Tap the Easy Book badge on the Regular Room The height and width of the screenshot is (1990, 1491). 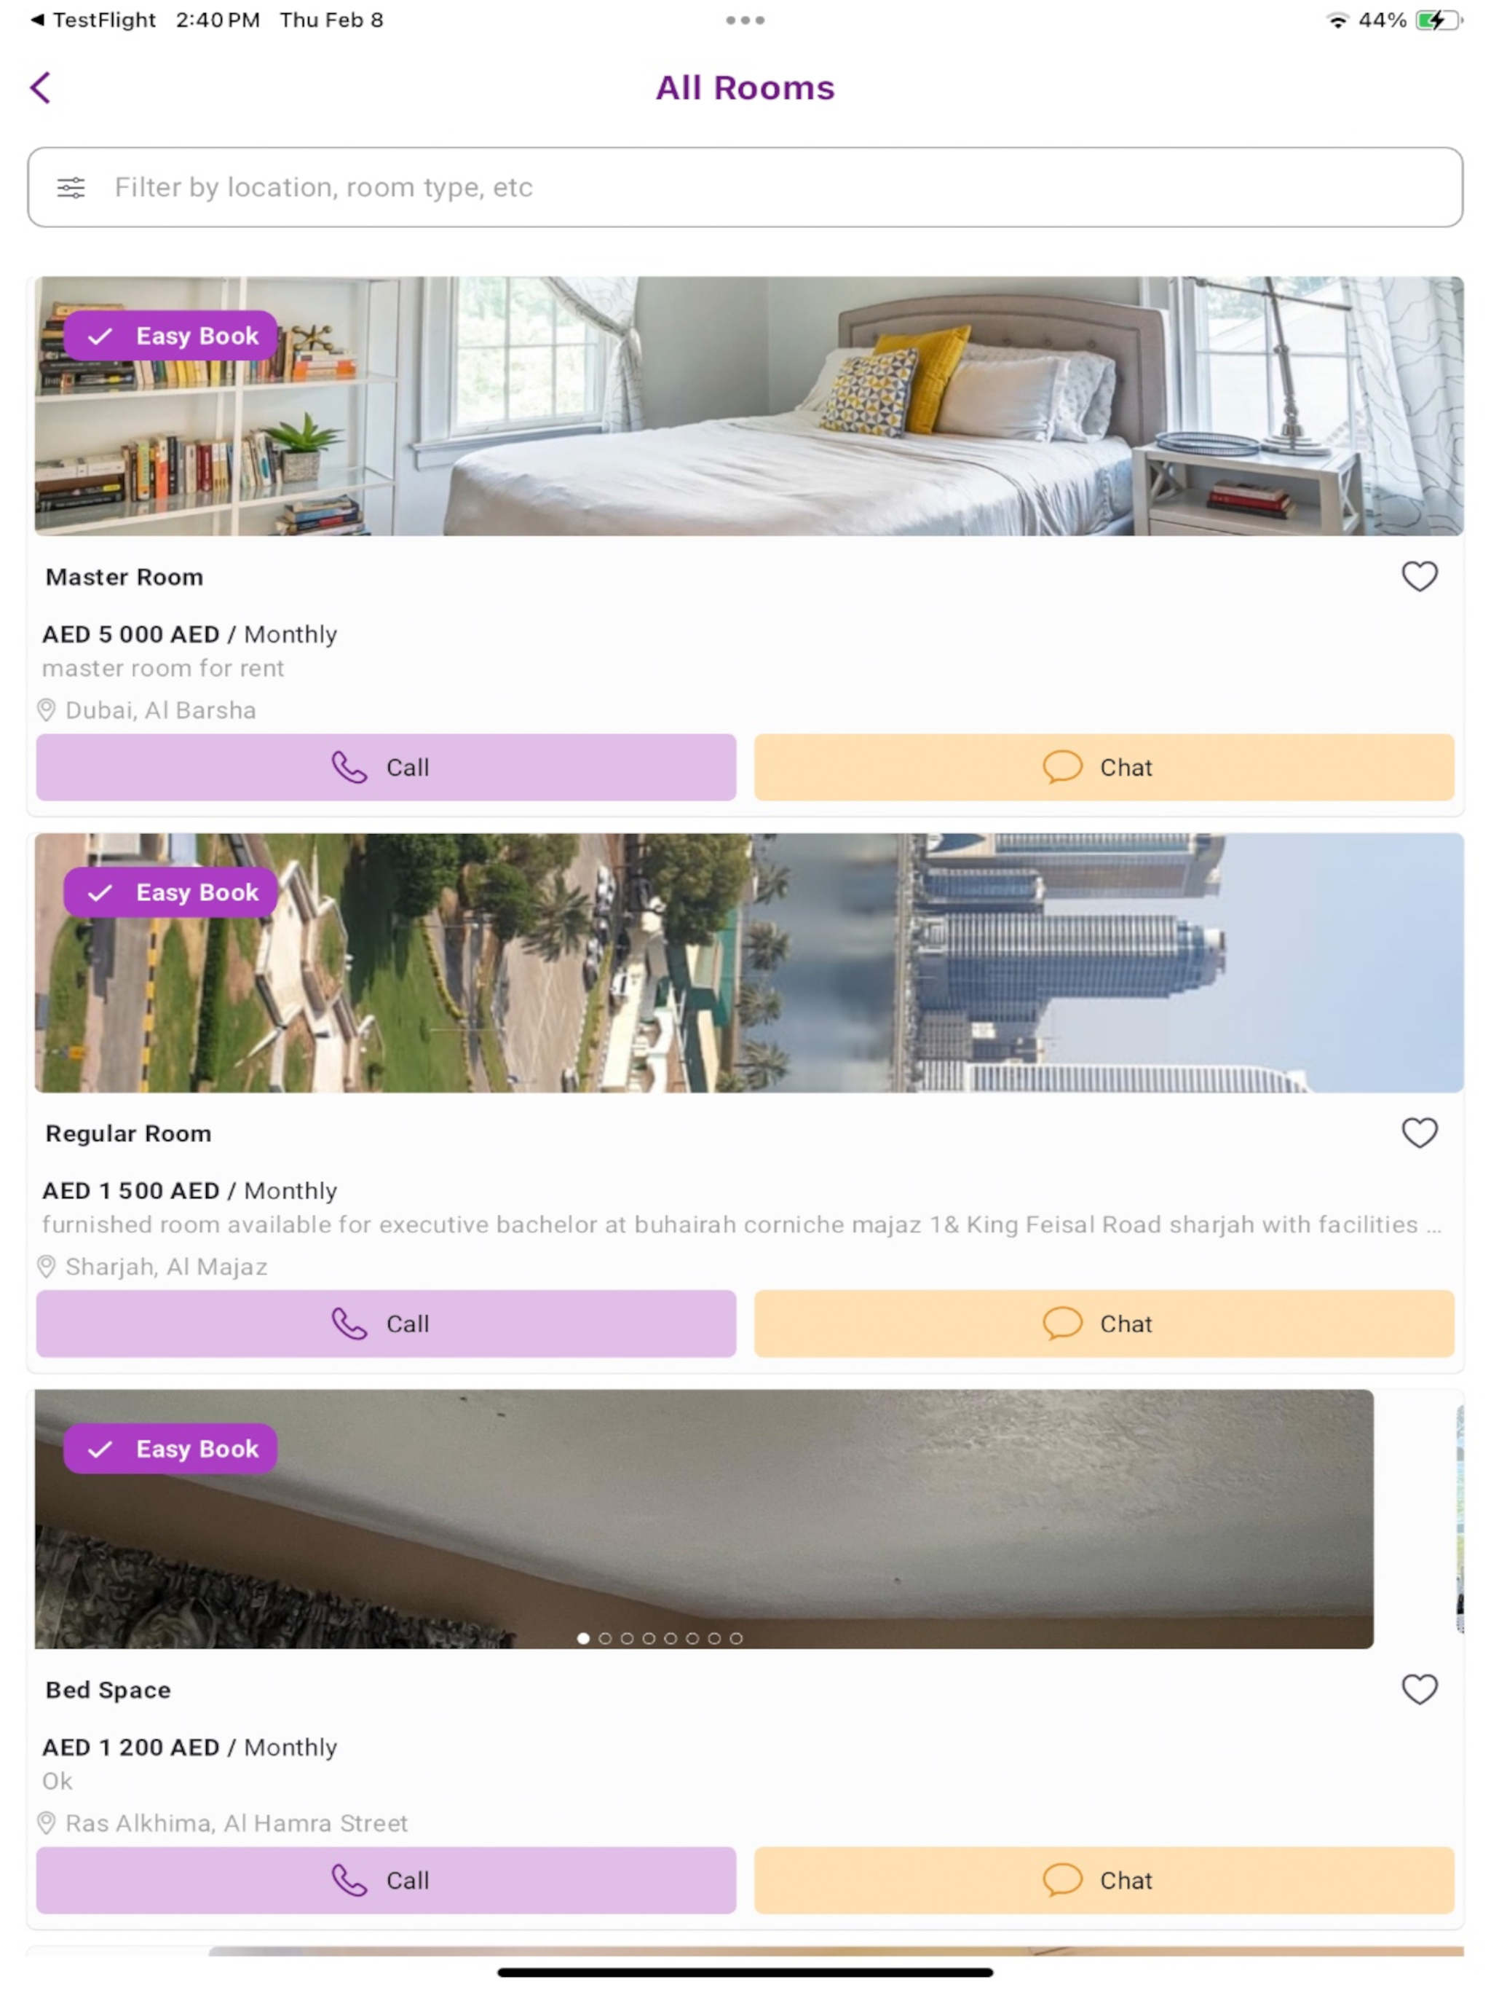pyautogui.click(x=171, y=892)
